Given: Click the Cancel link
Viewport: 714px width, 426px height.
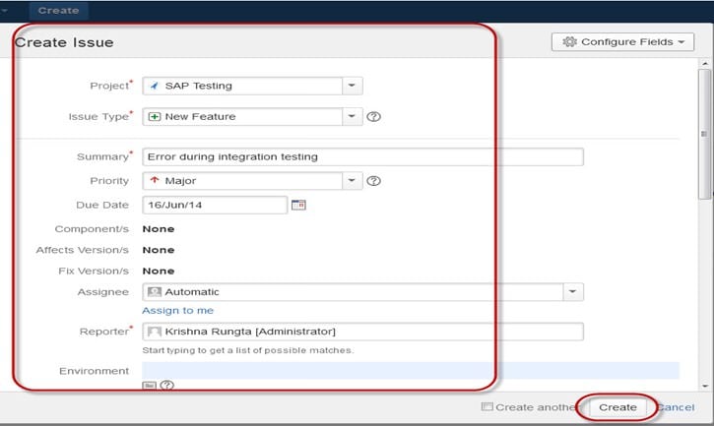Looking at the screenshot, I should point(676,407).
